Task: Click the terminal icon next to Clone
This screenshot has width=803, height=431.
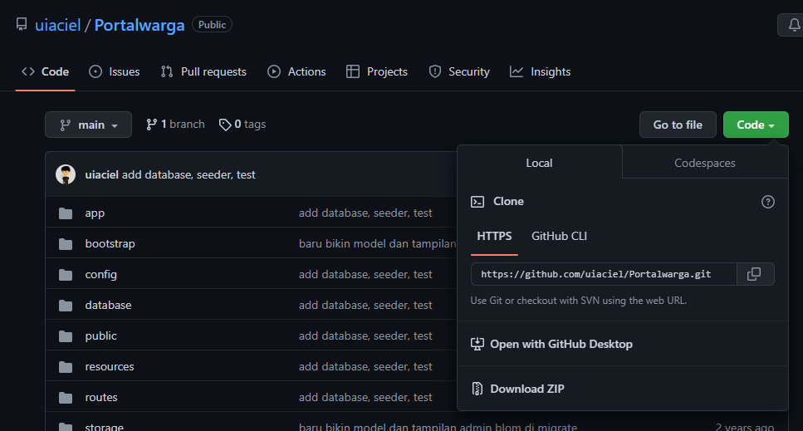Action: 477,202
